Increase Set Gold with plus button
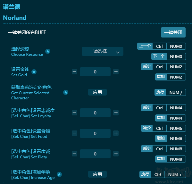 (x=116, y=72)
